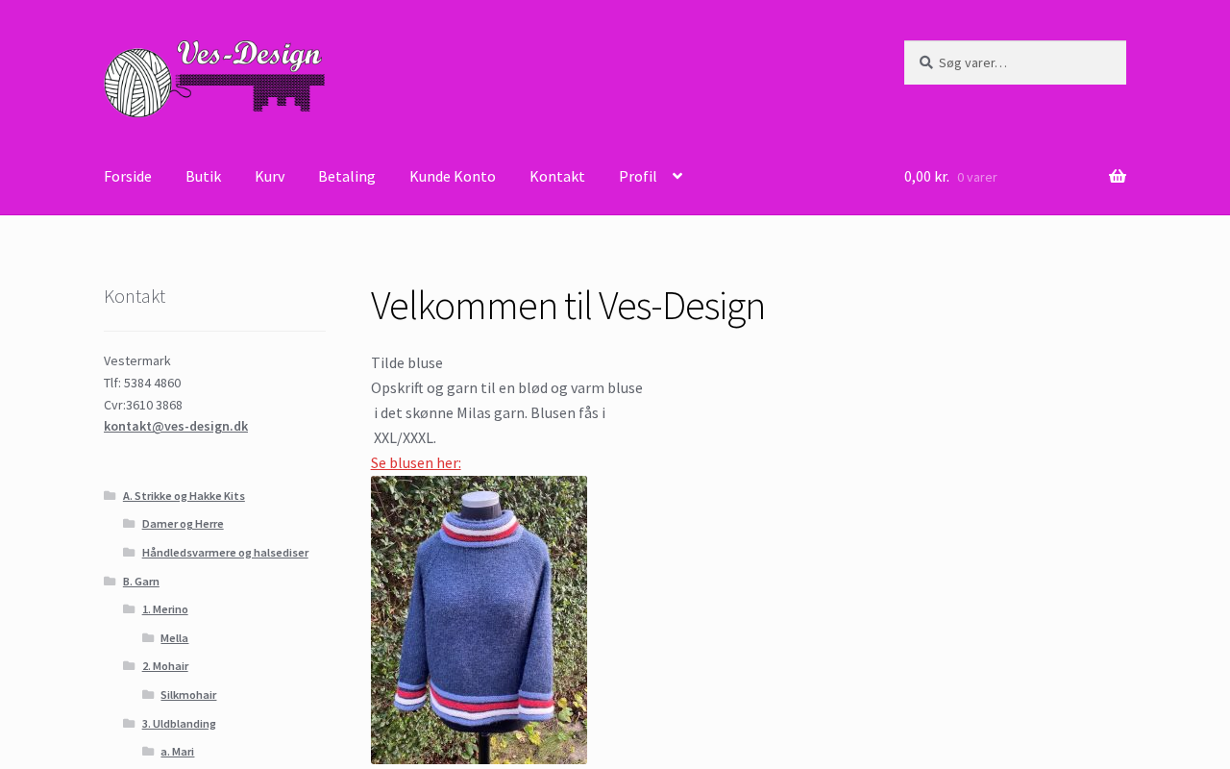
Task: Click the Tilde bluse sweater photo
Action: (479, 620)
